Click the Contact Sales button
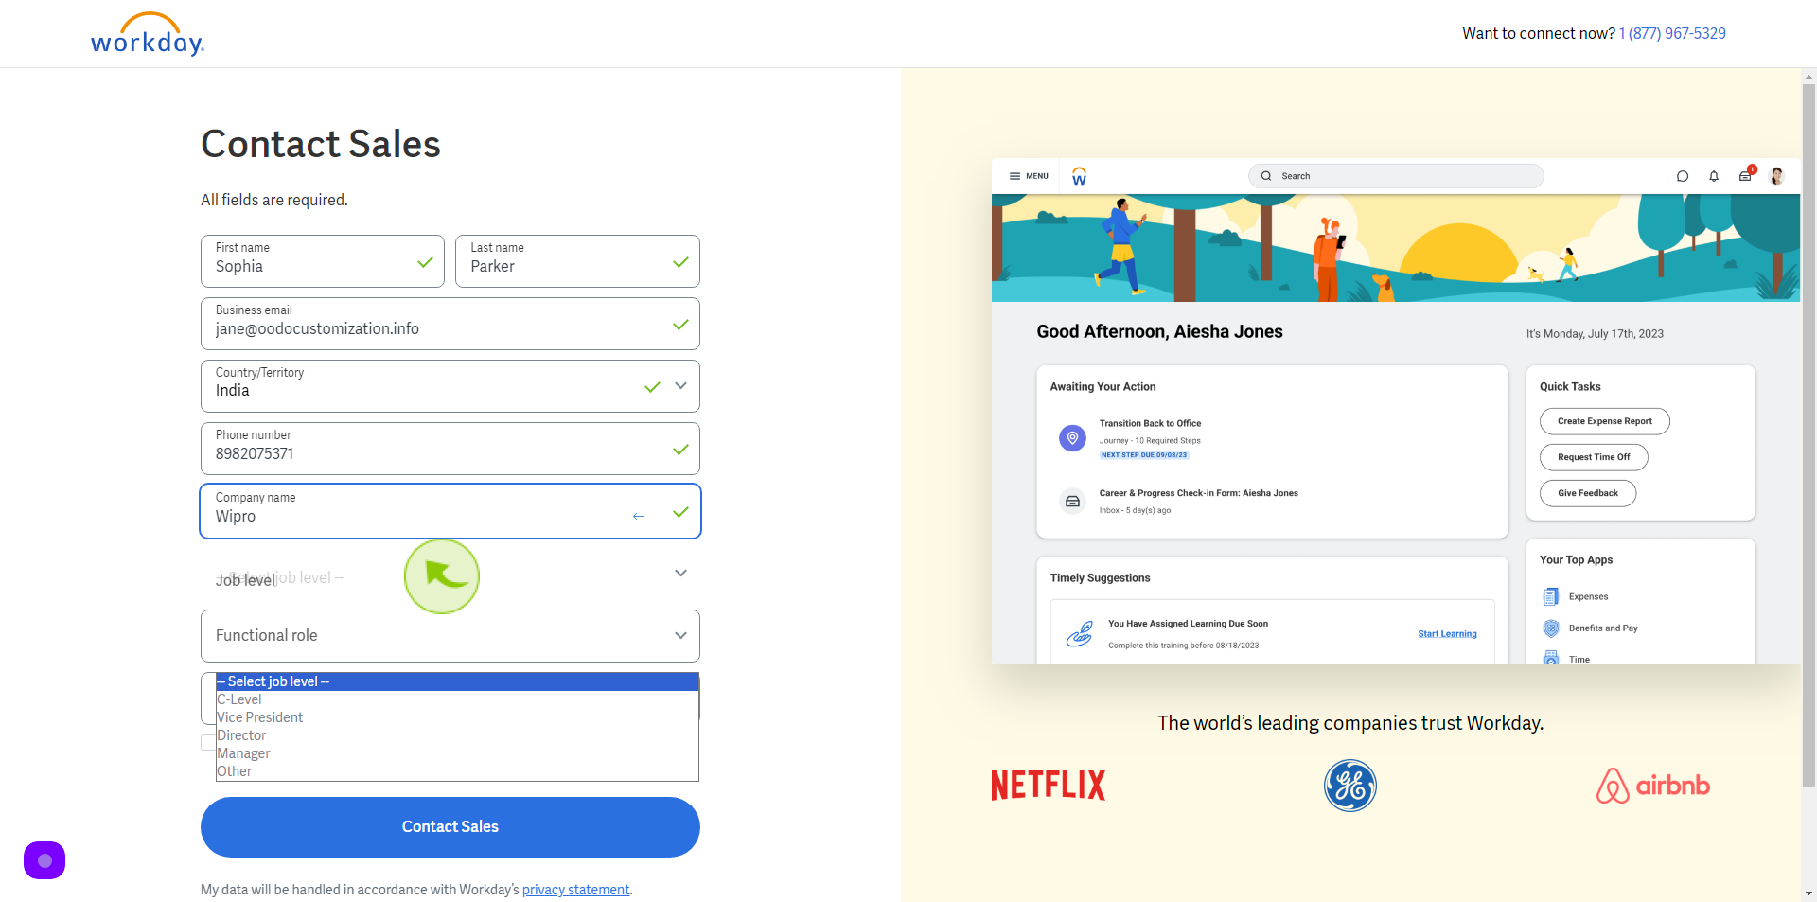The width and height of the screenshot is (1817, 902). [450, 827]
